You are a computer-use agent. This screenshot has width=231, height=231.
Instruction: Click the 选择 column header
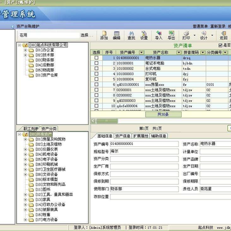coord(96,53)
